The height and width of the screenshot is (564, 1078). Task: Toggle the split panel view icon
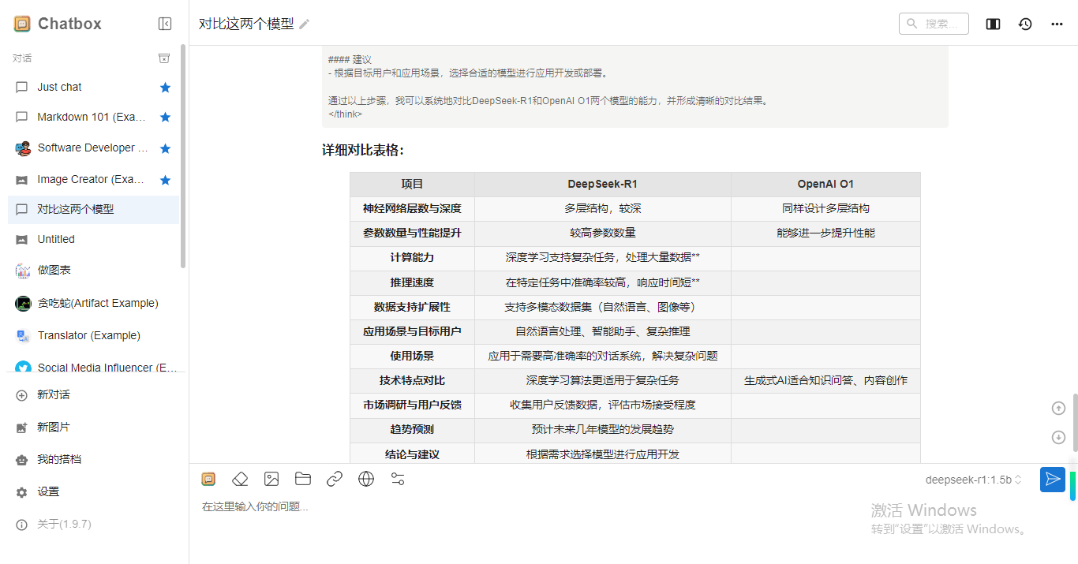tap(993, 24)
